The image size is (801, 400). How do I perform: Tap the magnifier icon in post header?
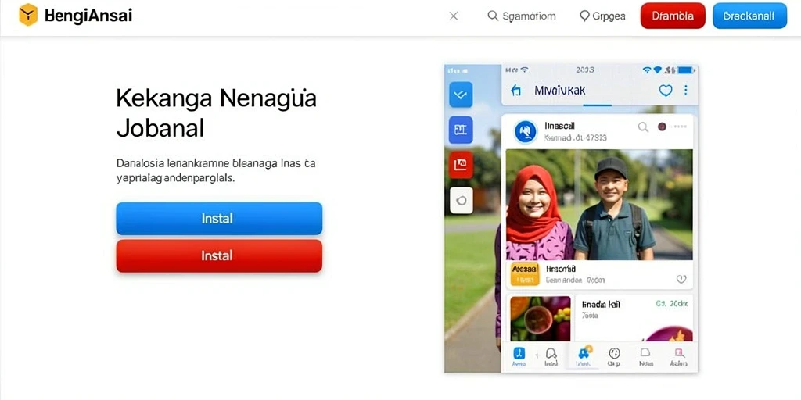643,127
